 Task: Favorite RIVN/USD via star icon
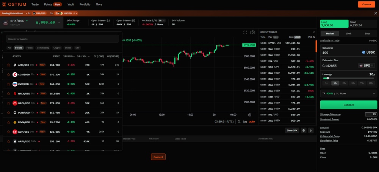(x=8, y=122)
